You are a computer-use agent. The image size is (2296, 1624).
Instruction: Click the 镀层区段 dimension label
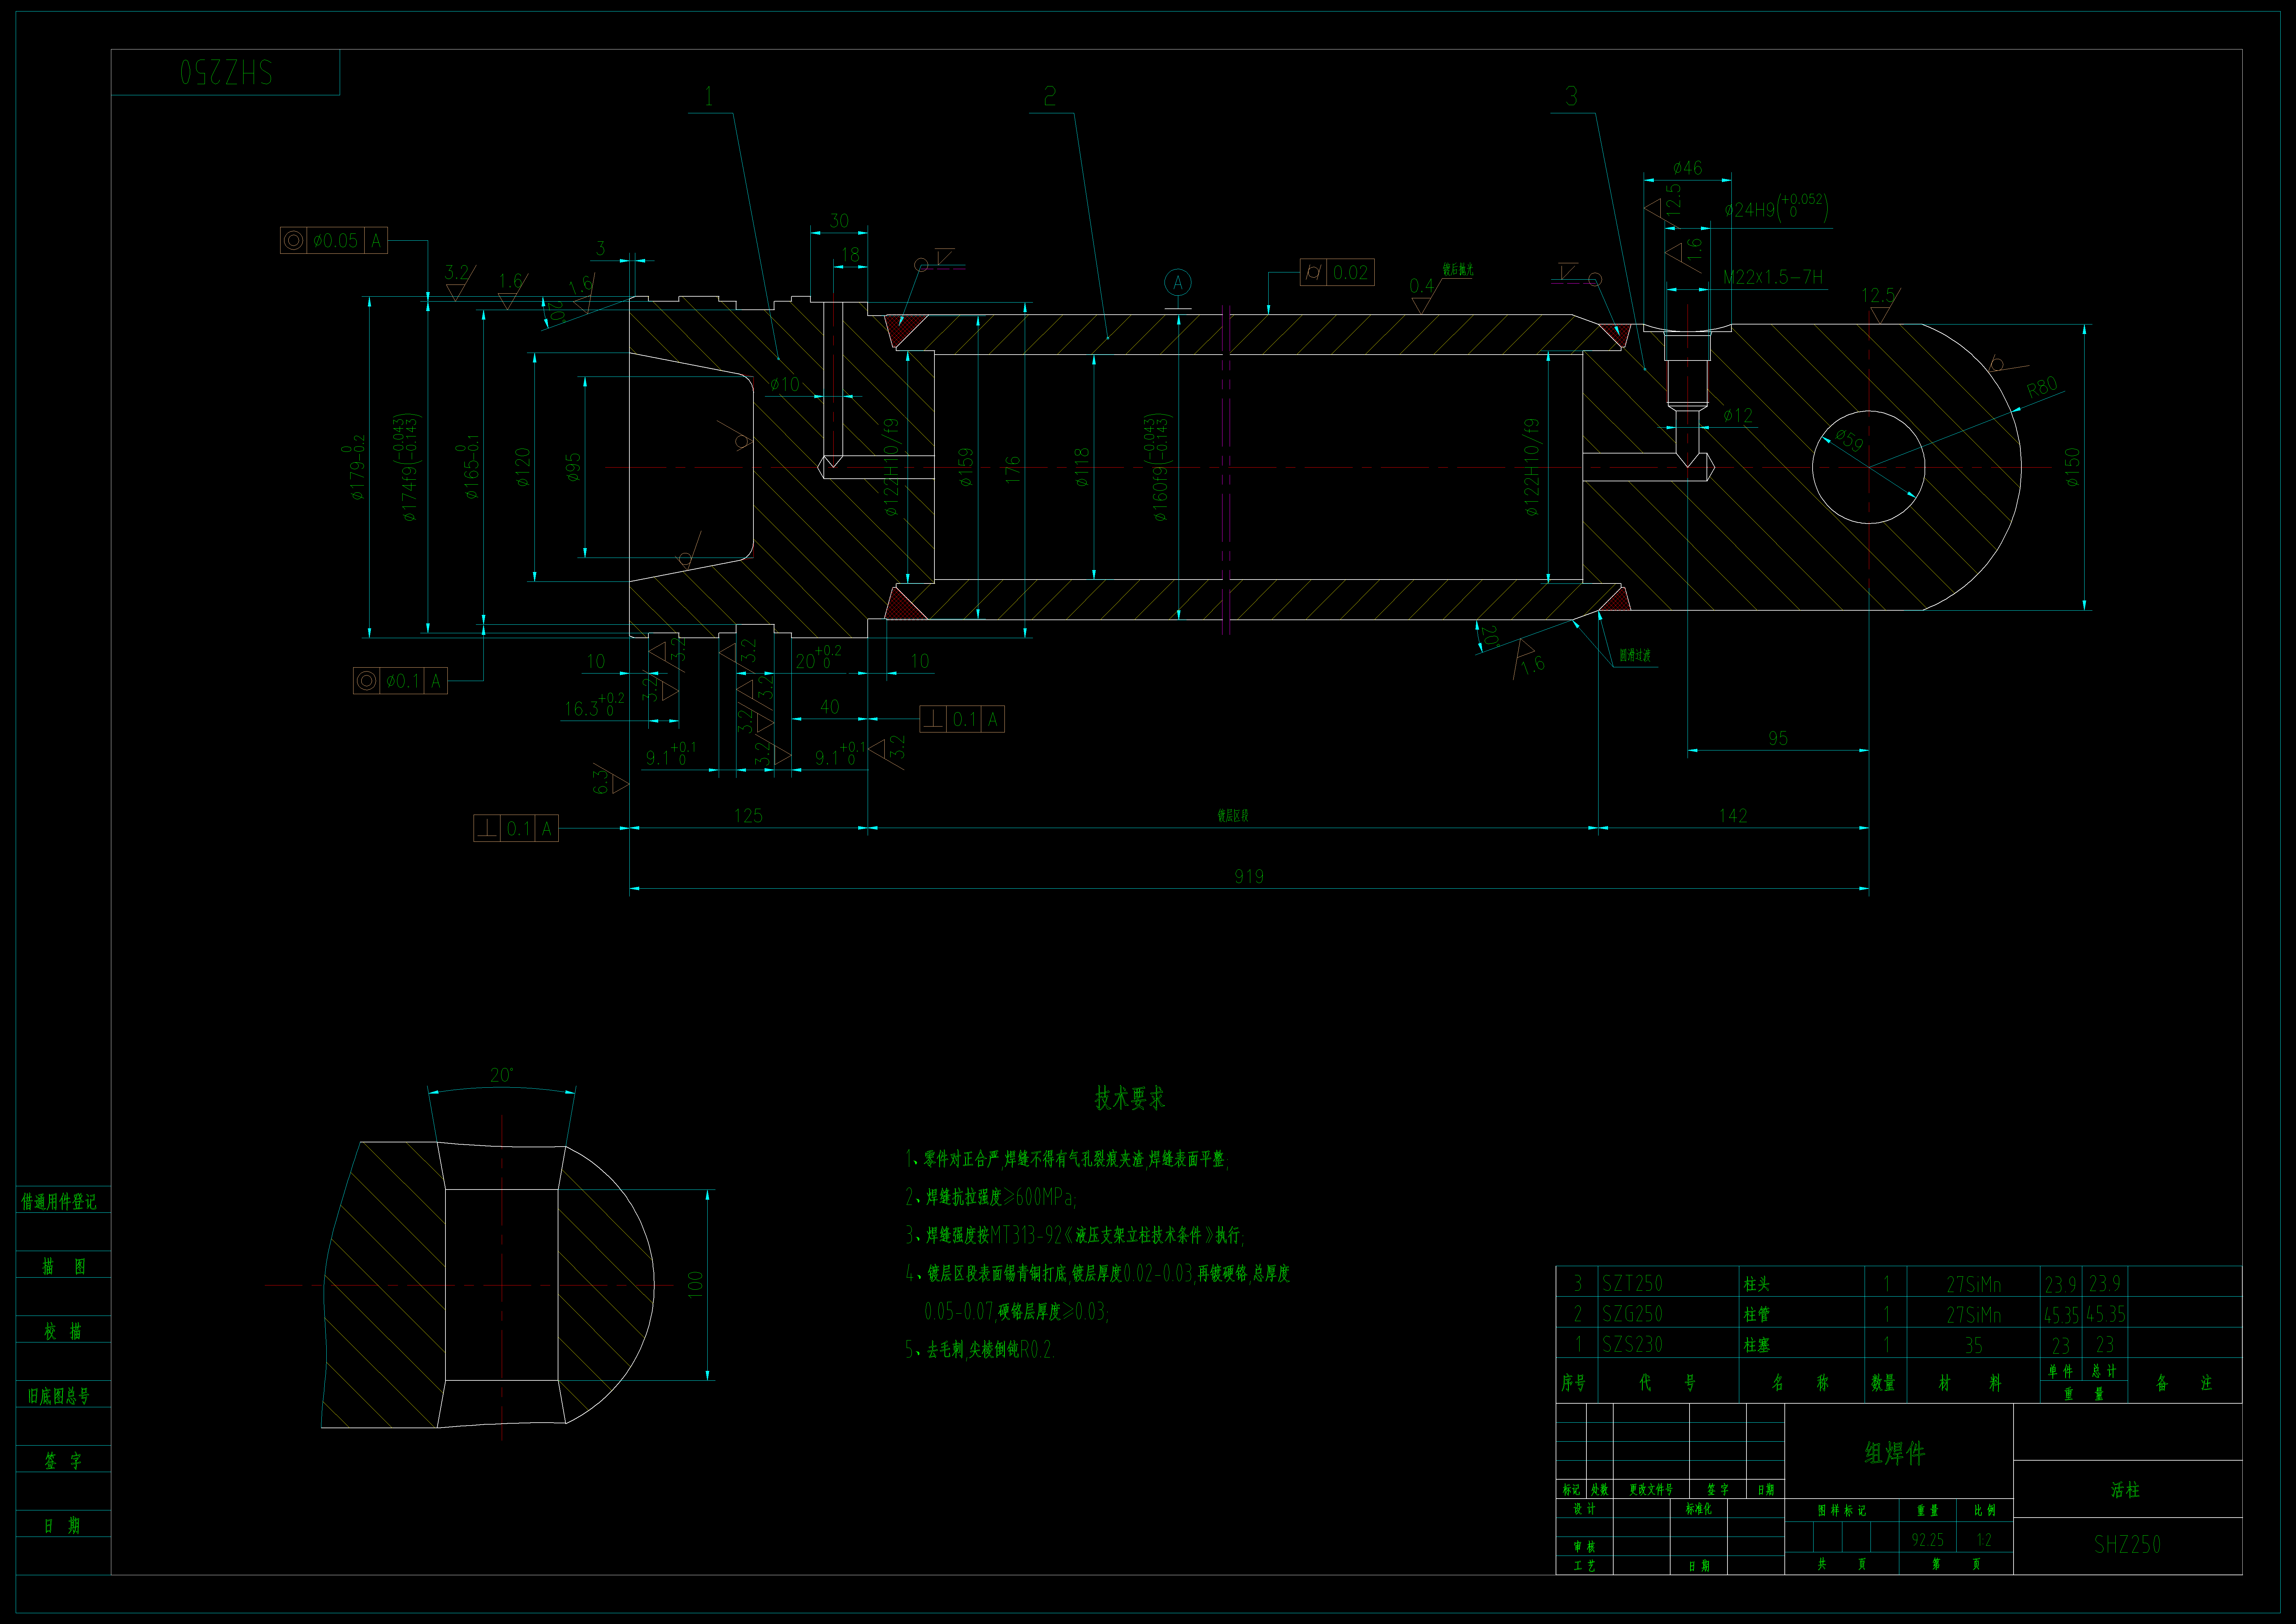pyautogui.click(x=1233, y=816)
